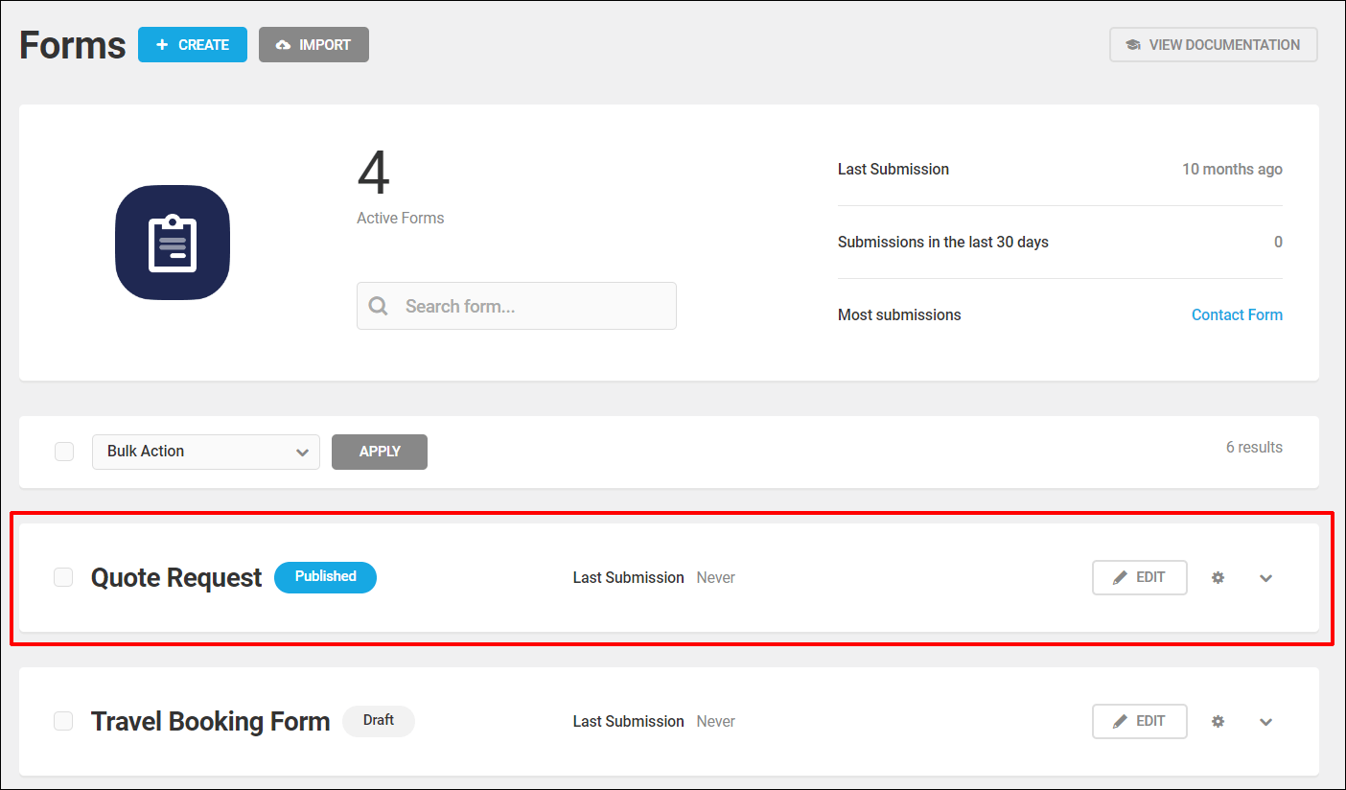Click the 'Most submissions' label

coord(899,314)
